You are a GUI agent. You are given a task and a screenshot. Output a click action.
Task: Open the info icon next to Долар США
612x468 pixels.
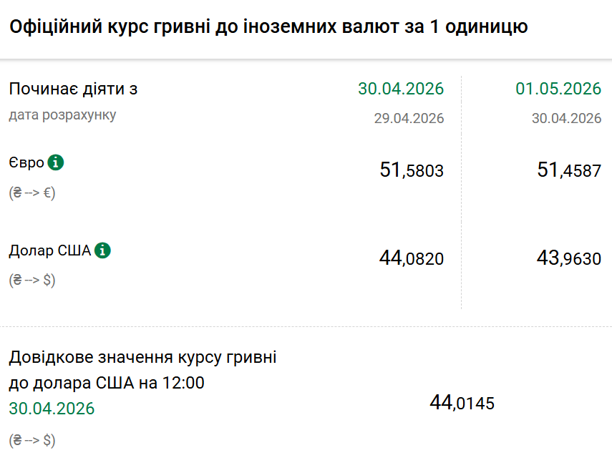point(102,250)
